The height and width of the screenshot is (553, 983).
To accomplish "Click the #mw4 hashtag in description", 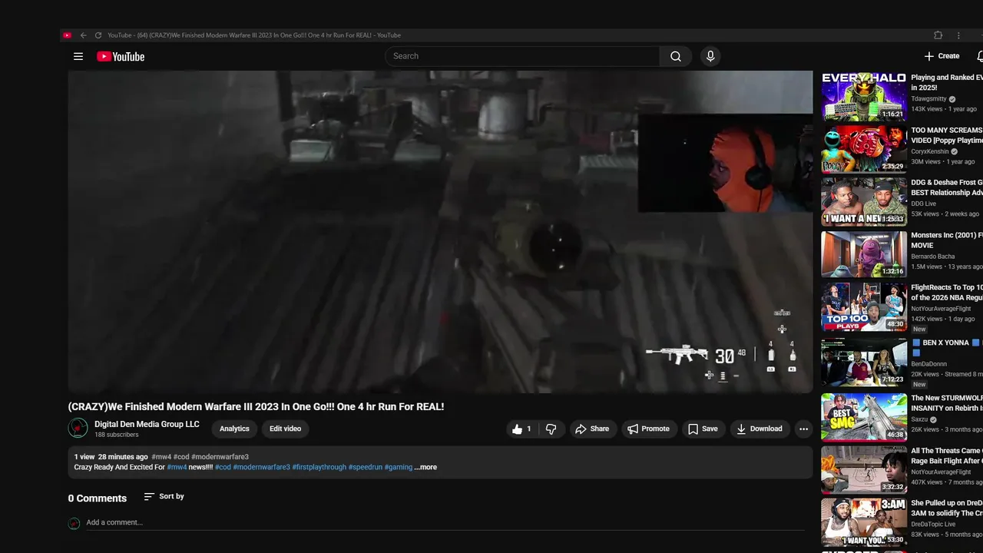I will 177,467.
